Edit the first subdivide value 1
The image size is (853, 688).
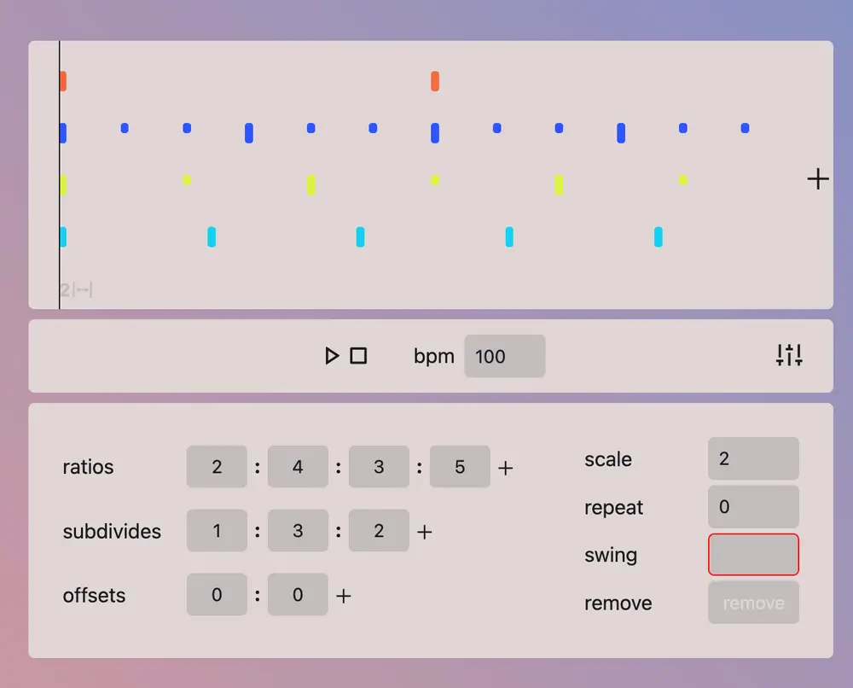[x=217, y=530]
